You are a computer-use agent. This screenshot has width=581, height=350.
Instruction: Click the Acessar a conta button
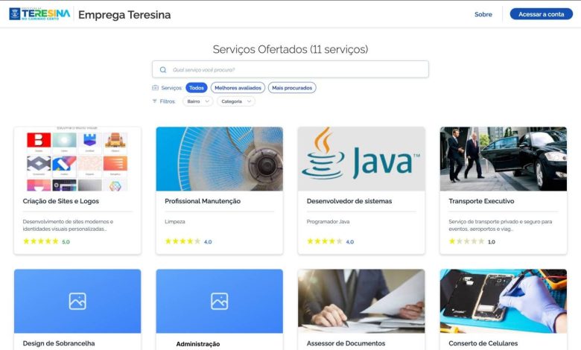click(x=542, y=14)
